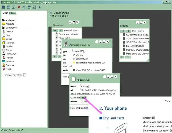Open Hard drive 250 GB media item
The width and height of the screenshot is (172, 133).
click(136, 53)
